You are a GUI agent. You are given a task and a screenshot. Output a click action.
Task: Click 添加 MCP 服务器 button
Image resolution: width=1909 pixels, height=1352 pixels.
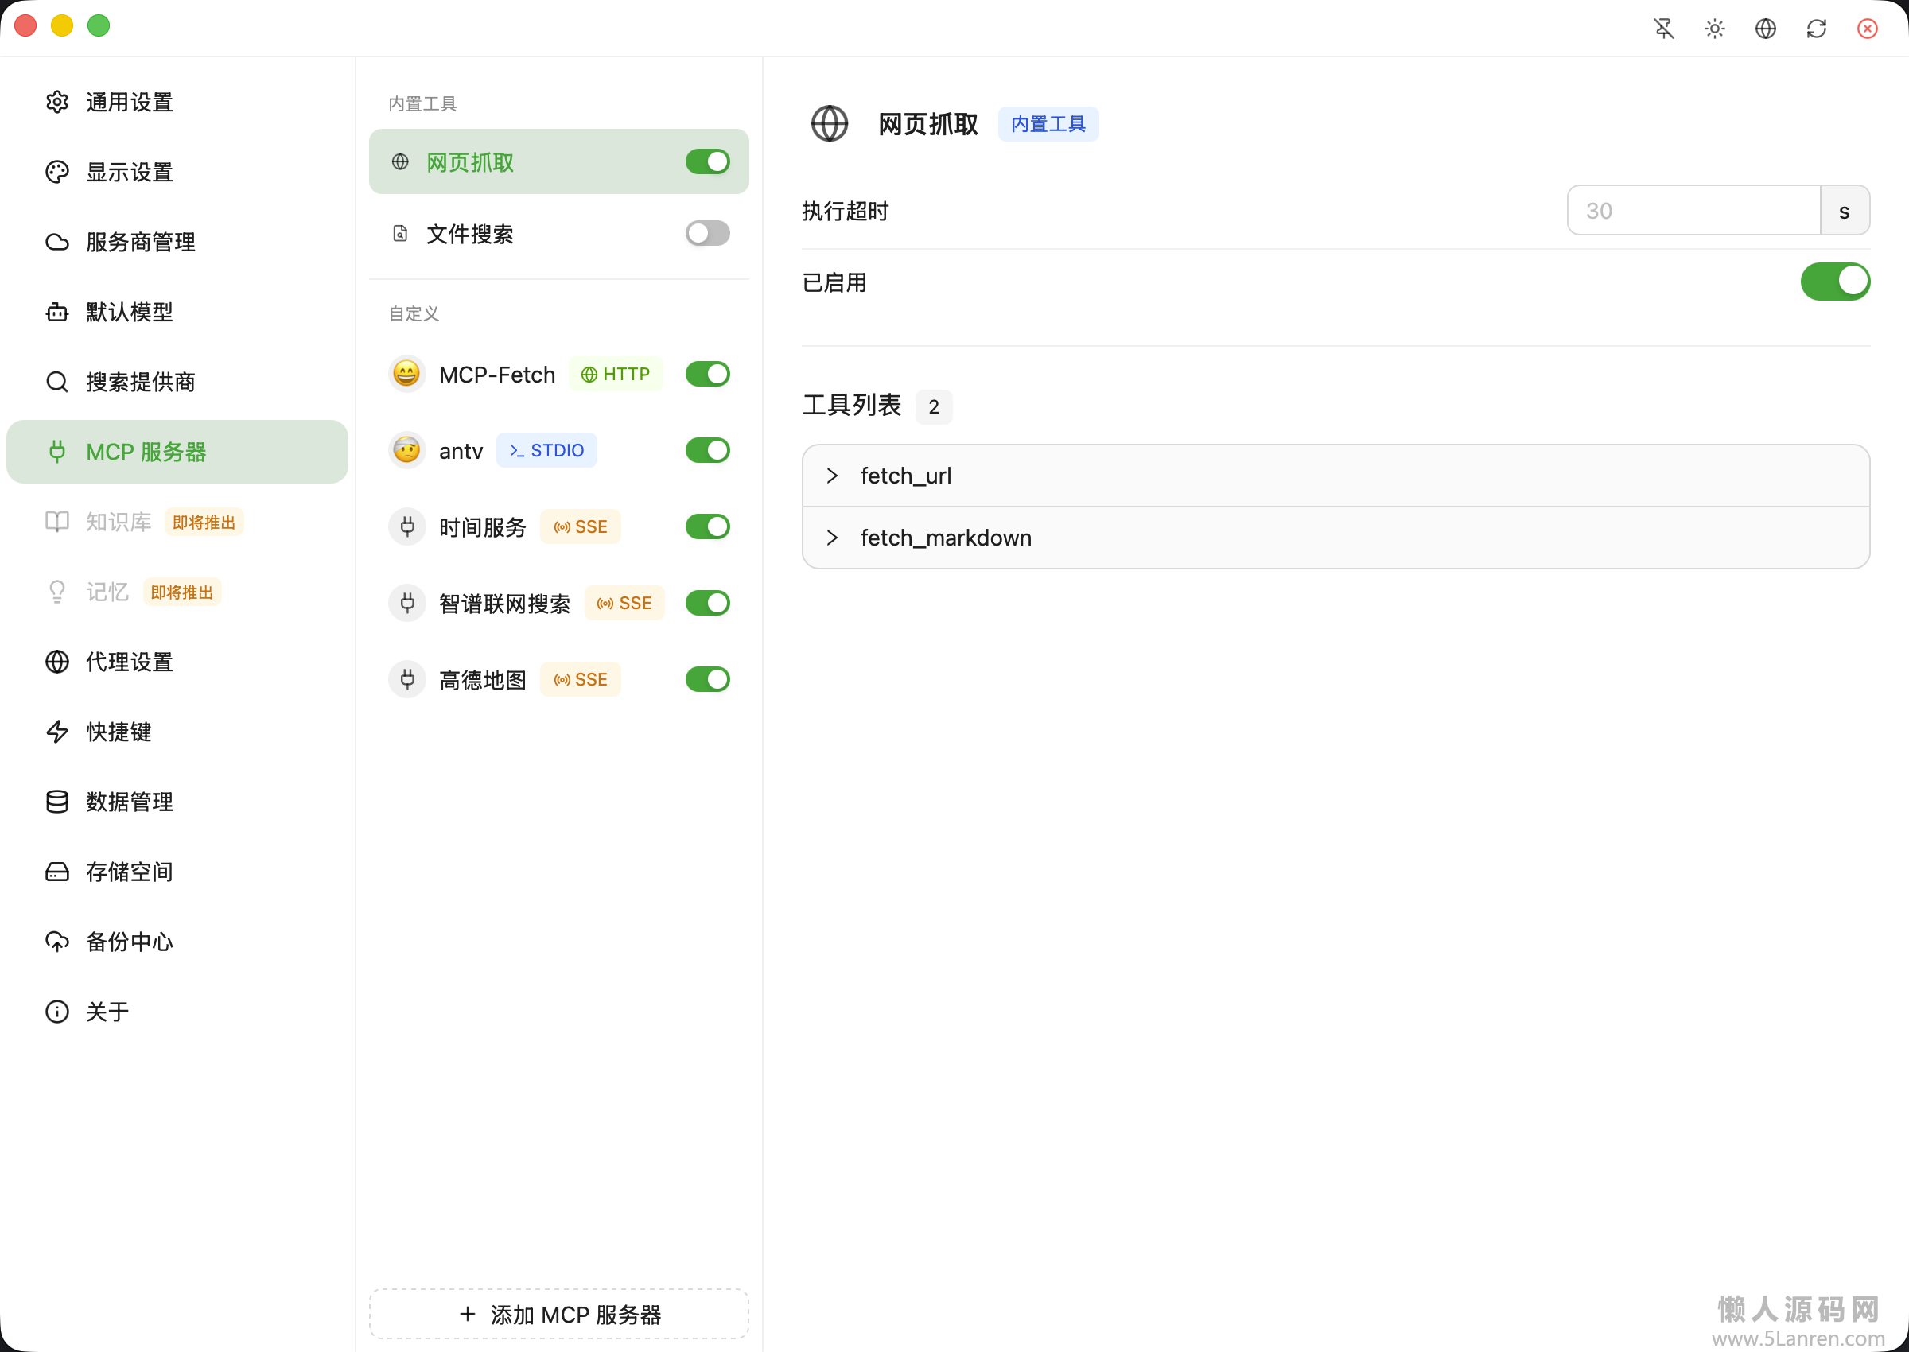point(558,1315)
